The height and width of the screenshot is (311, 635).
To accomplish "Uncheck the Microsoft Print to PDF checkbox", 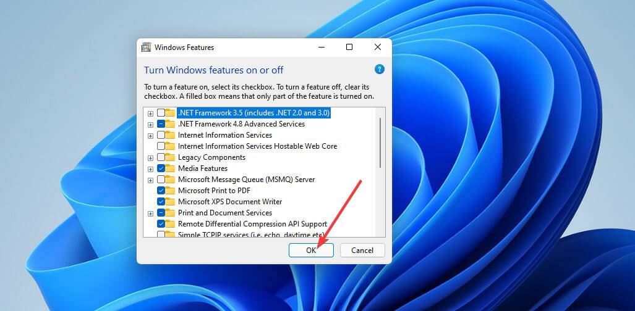I will 161,191.
